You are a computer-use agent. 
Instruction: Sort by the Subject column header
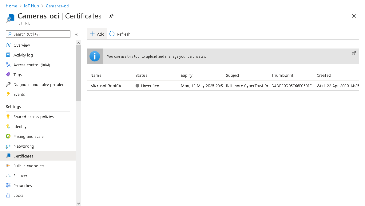[x=232, y=75]
